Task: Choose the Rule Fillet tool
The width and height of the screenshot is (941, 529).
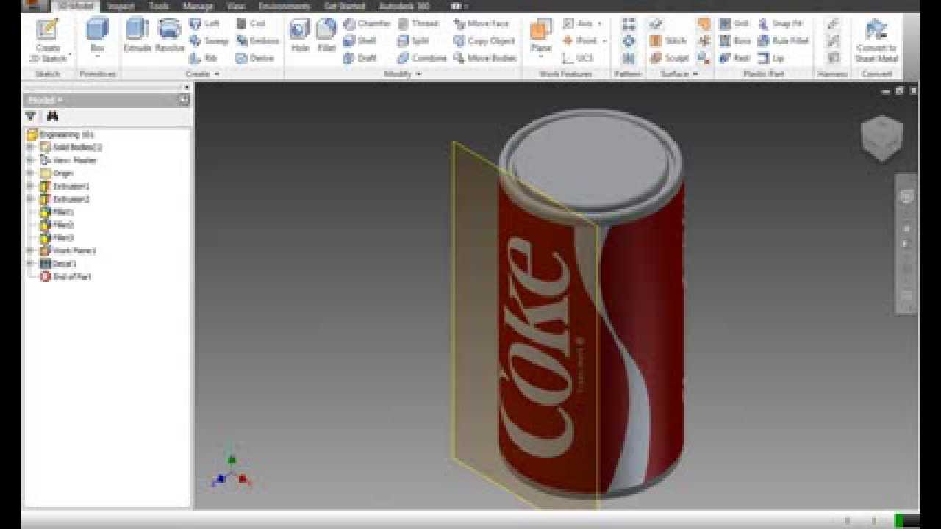Action: pyautogui.click(x=783, y=41)
